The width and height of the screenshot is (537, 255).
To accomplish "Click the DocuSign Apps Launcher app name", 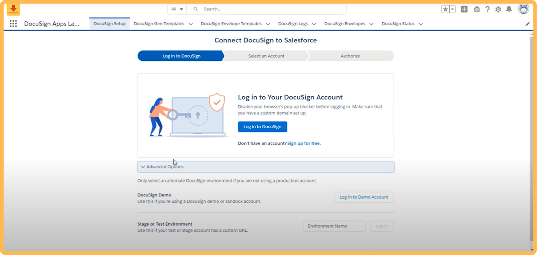I will 52,24.
